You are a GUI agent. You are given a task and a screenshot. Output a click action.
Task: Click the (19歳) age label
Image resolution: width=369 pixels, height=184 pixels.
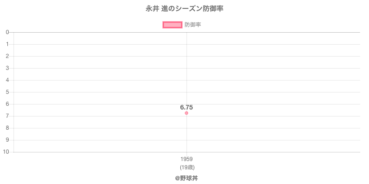point(186,167)
